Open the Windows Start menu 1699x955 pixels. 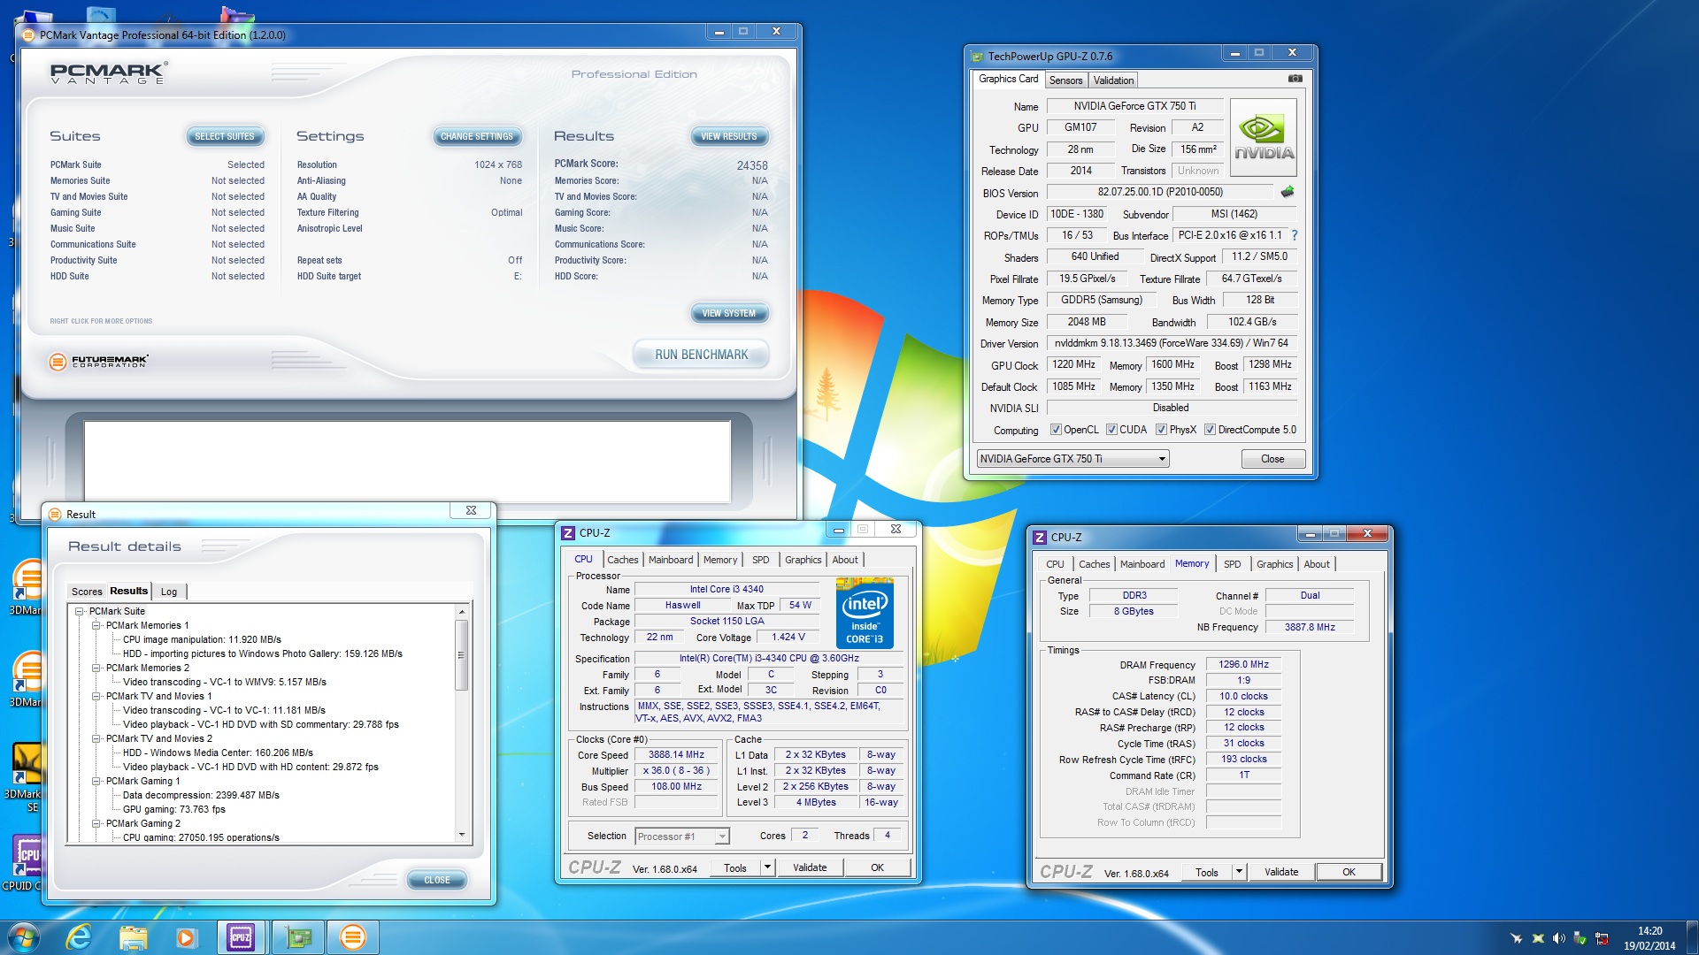(x=24, y=937)
